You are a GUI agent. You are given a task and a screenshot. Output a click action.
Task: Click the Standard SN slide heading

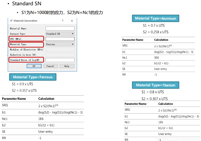click(x=26, y=4)
